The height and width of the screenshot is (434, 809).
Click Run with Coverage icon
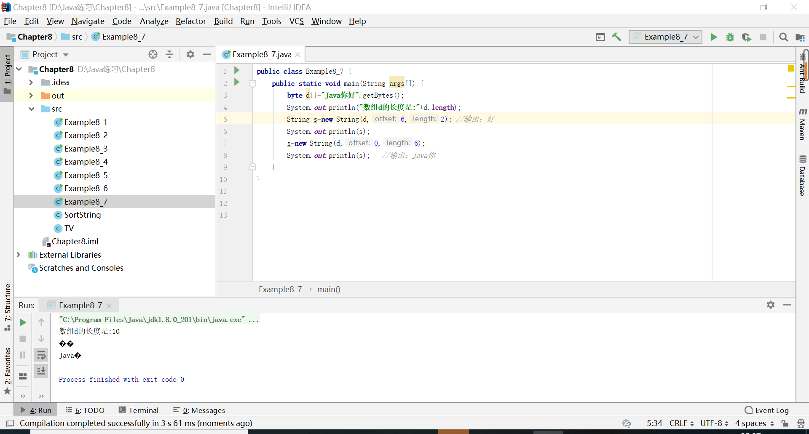[746, 37]
